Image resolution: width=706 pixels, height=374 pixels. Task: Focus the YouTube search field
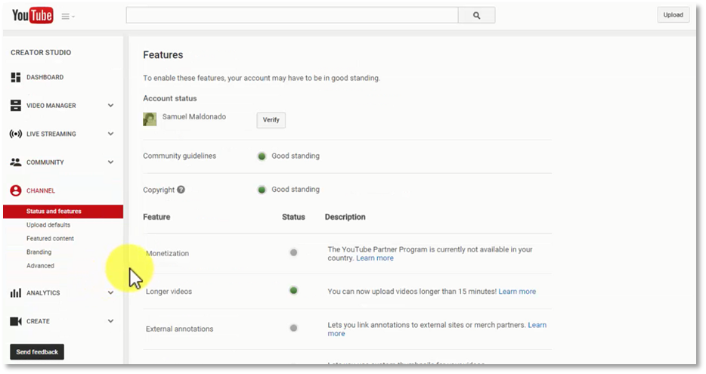pyautogui.click(x=292, y=15)
